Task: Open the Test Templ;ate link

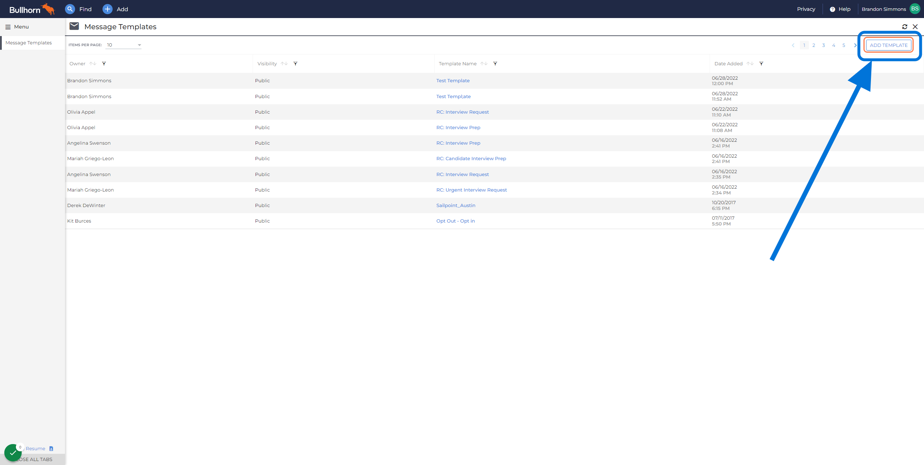Action: 453,96
